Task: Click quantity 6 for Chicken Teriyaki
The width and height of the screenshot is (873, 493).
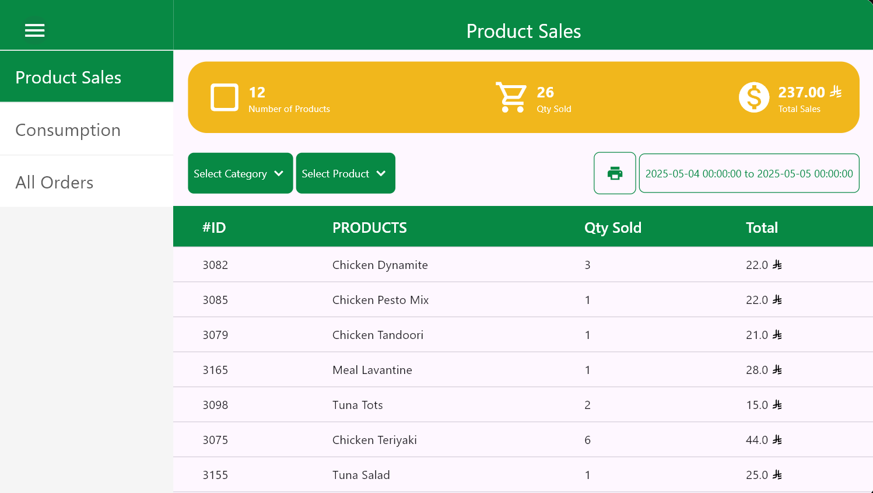Action: pyautogui.click(x=587, y=440)
